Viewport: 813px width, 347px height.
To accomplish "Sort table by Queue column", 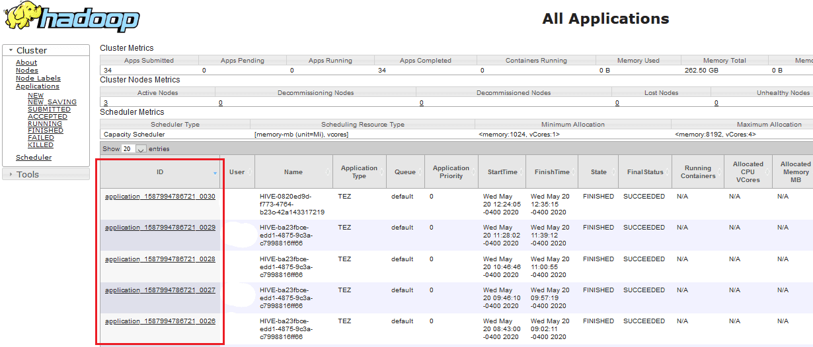I will [x=405, y=172].
